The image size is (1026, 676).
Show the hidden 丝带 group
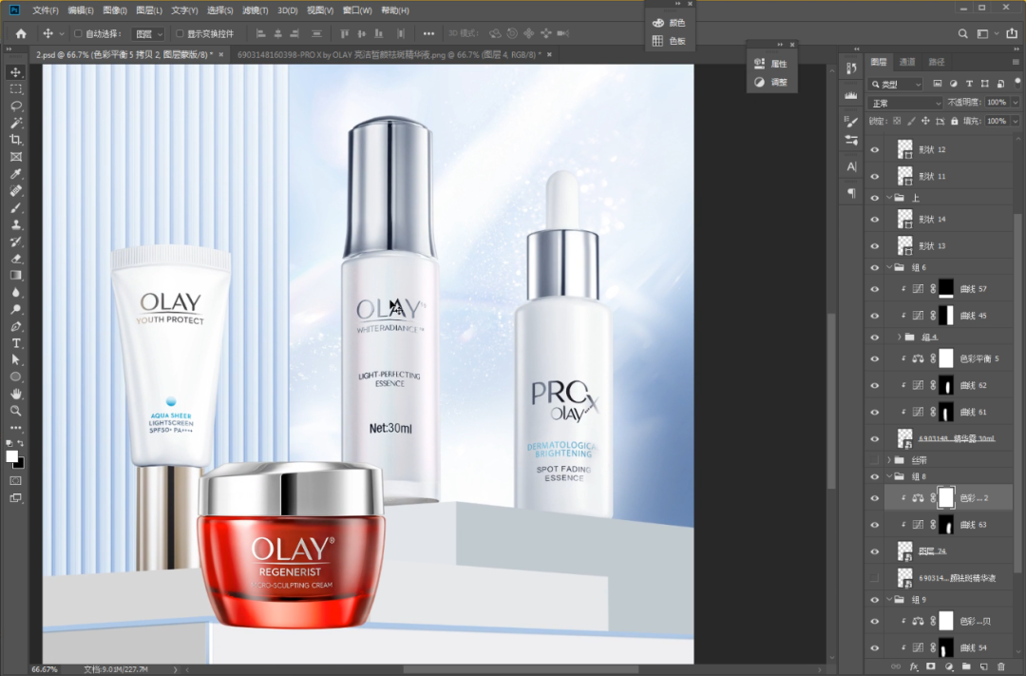pyautogui.click(x=875, y=460)
